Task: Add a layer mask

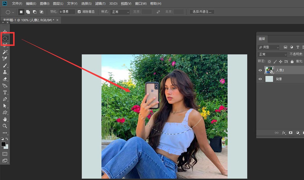Action: tap(291, 133)
